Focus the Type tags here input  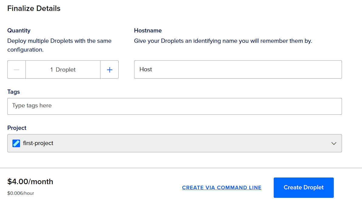174,106
